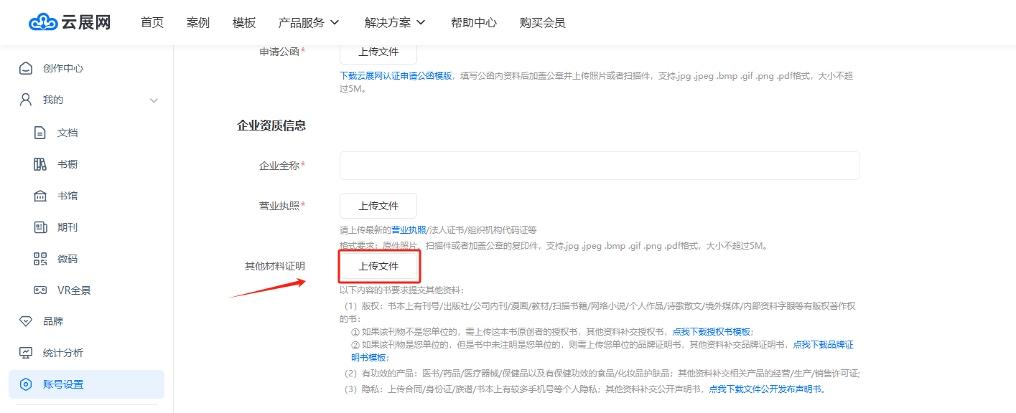Expand the 解决方案 dropdown menu
Screen dimensions: 1016x413
click(396, 23)
